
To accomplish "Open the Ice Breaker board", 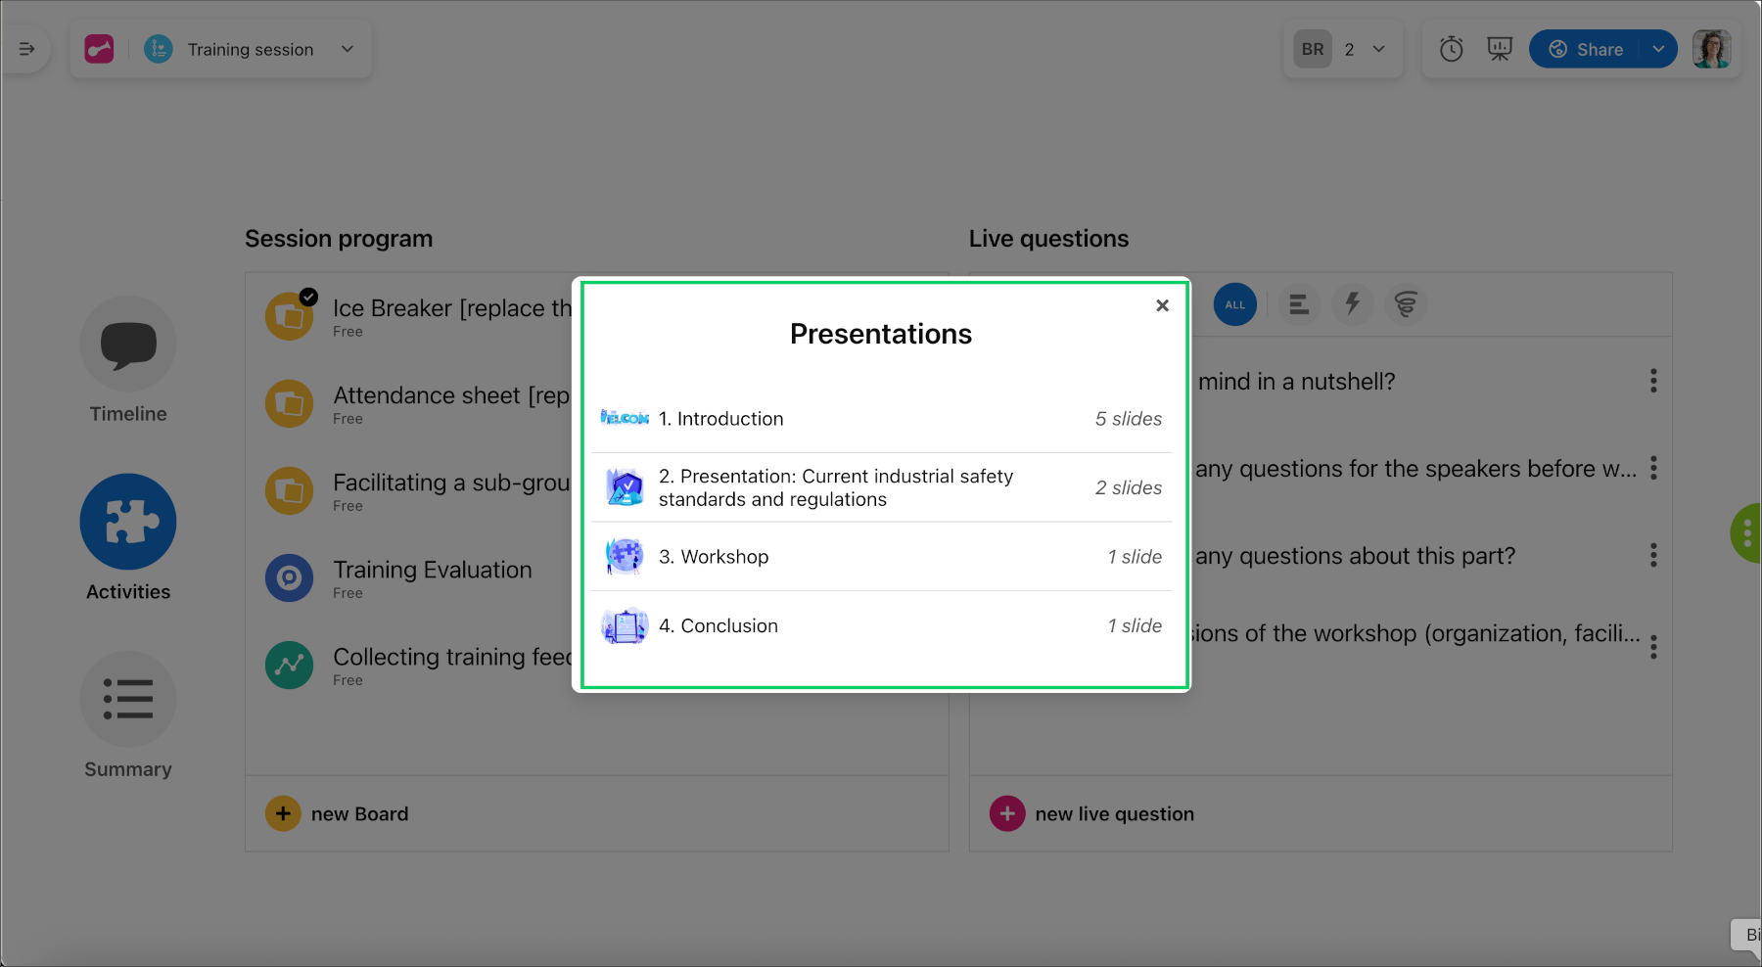I will tap(451, 317).
